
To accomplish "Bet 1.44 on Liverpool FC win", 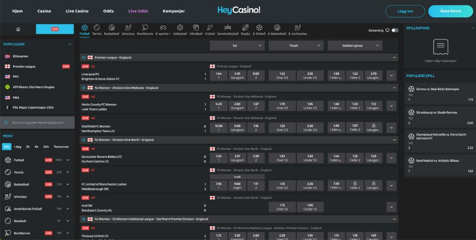I will pyautogui.click(x=218, y=75).
